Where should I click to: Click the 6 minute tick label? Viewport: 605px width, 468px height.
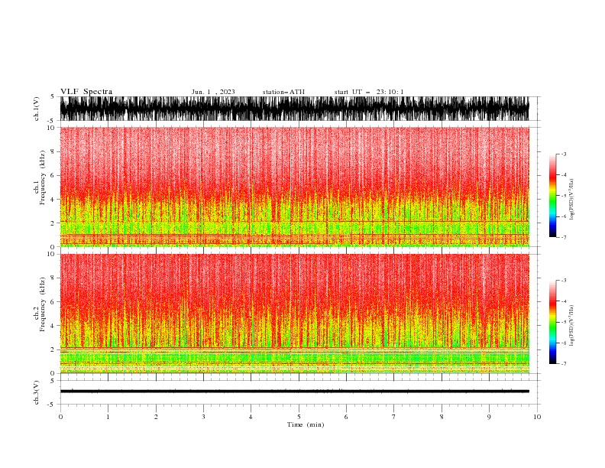pyautogui.click(x=346, y=417)
